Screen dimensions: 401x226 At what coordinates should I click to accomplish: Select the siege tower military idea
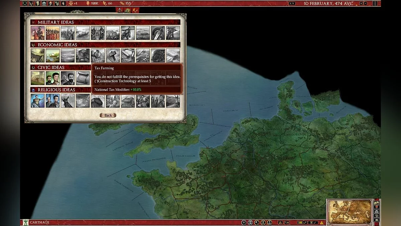click(x=173, y=33)
